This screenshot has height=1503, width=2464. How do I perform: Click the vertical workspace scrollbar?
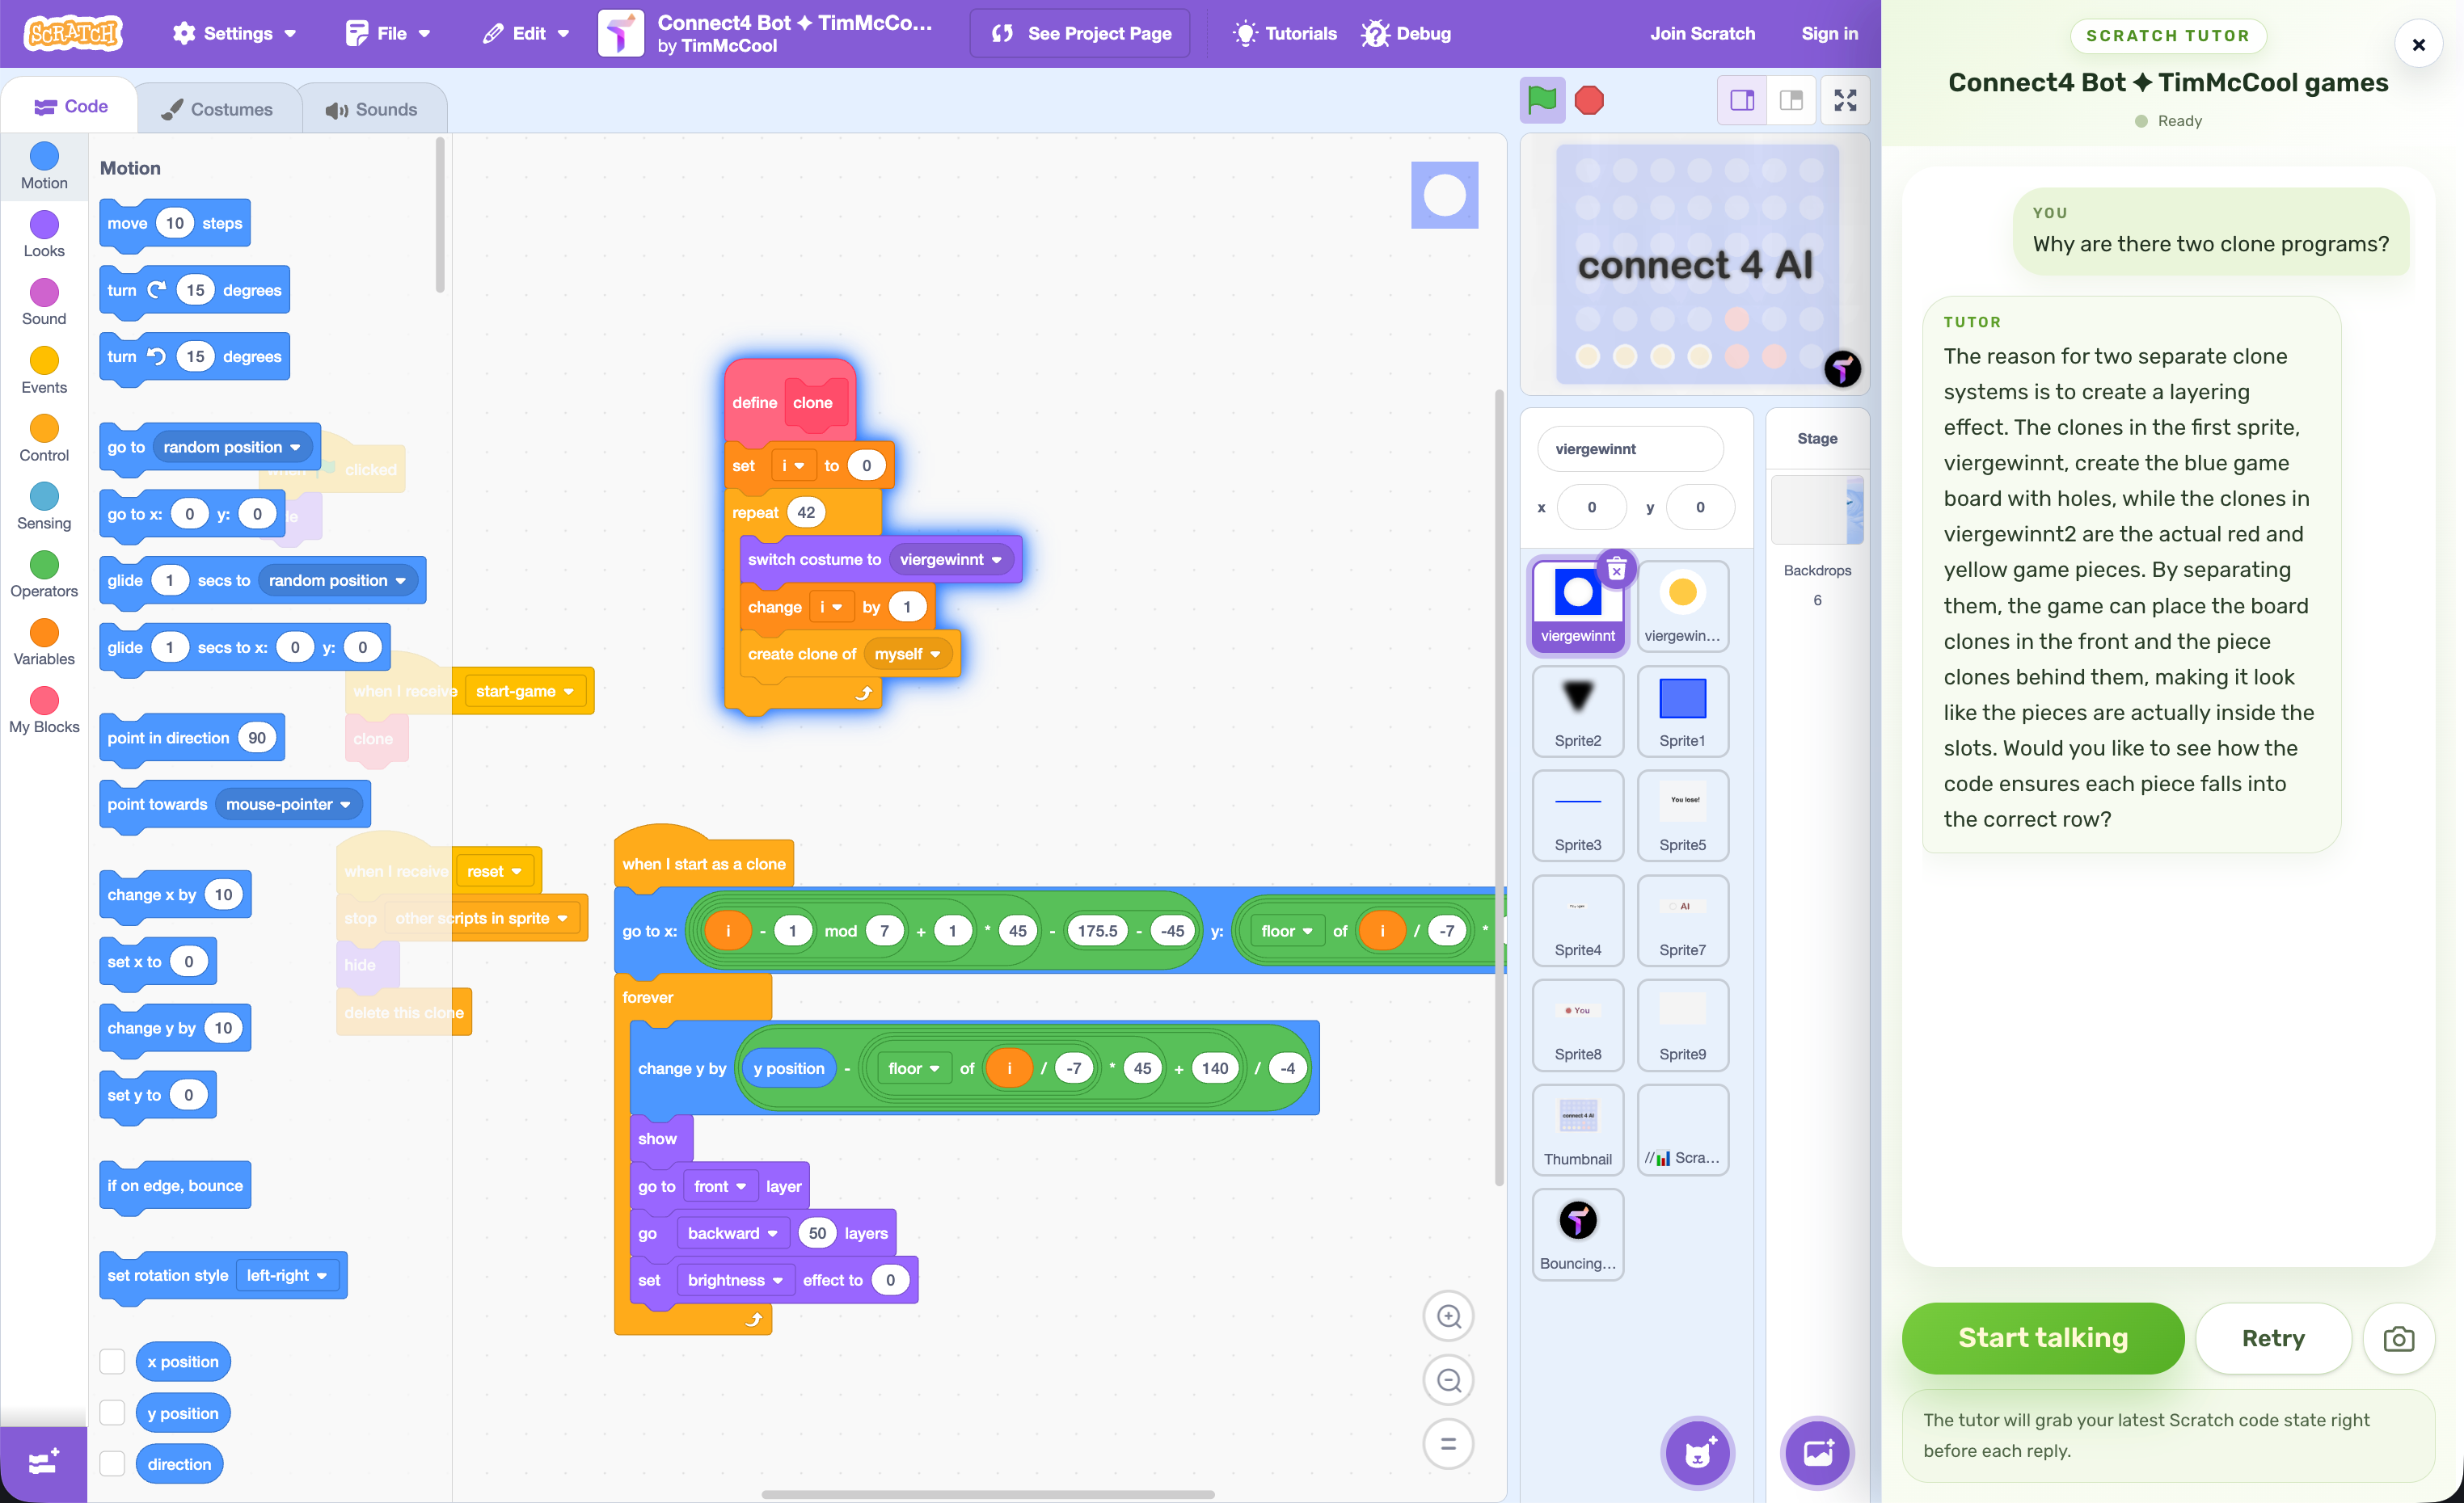coord(1498,788)
